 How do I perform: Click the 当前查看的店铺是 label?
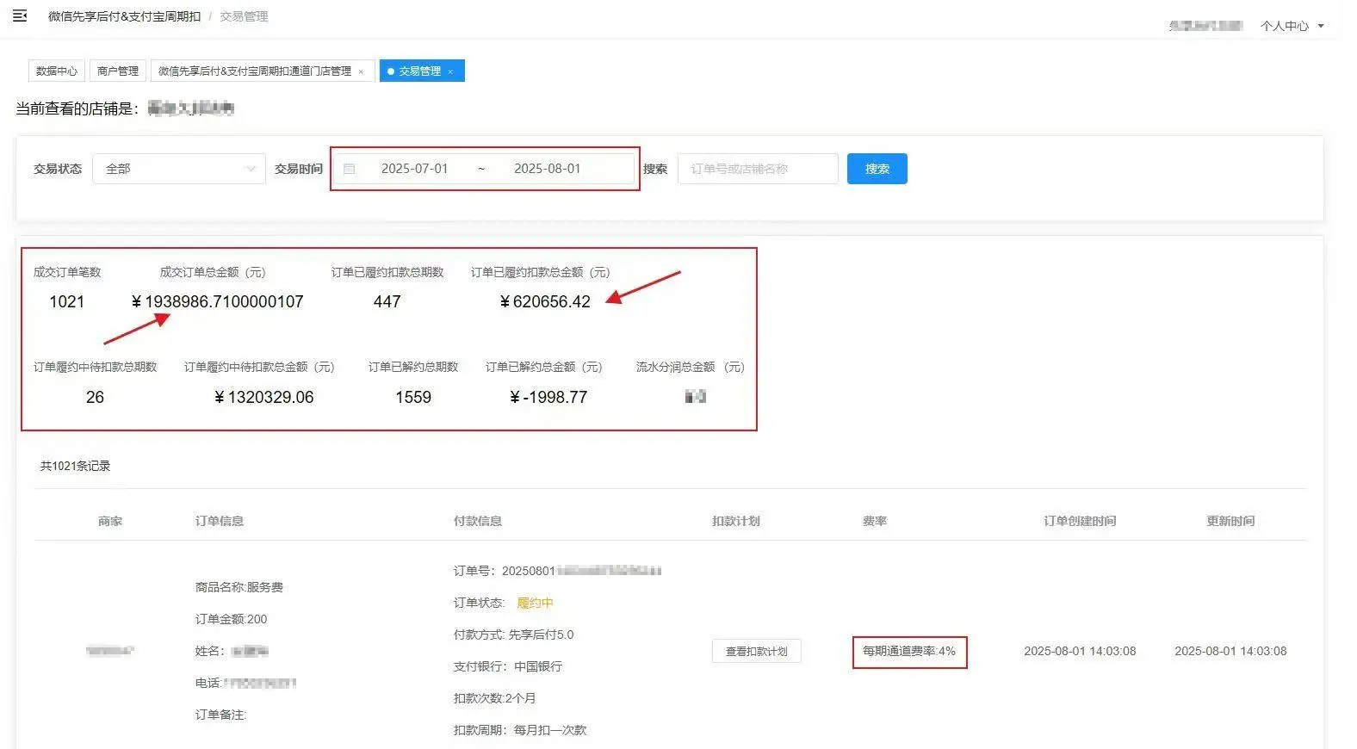click(x=77, y=108)
